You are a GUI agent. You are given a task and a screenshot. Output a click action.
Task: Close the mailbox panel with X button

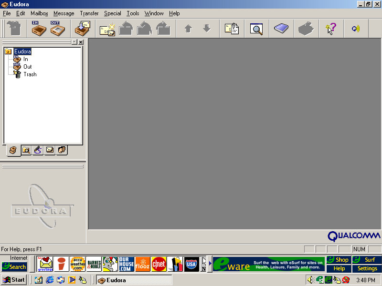coord(81,42)
